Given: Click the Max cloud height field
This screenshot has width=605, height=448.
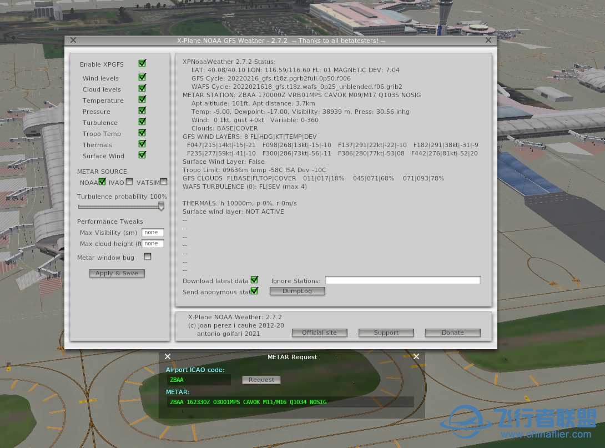Looking at the screenshot, I should click(x=153, y=244).
